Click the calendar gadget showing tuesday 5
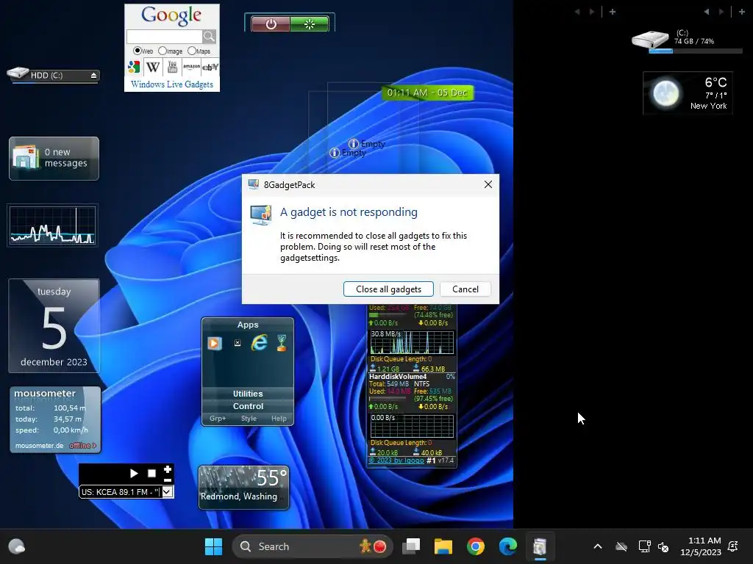Image resolution: width=753 pixels, height=564 pixels. point(54,325)
